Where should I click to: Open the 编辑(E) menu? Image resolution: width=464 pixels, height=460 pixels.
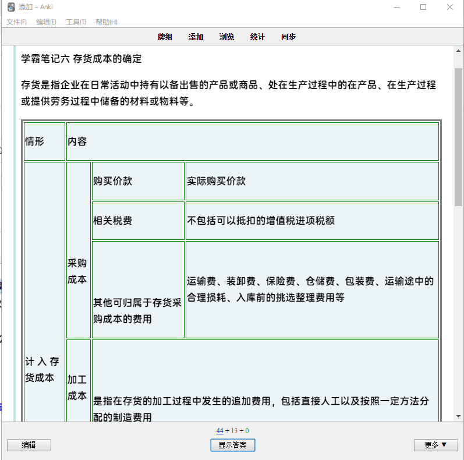[46, 22]
